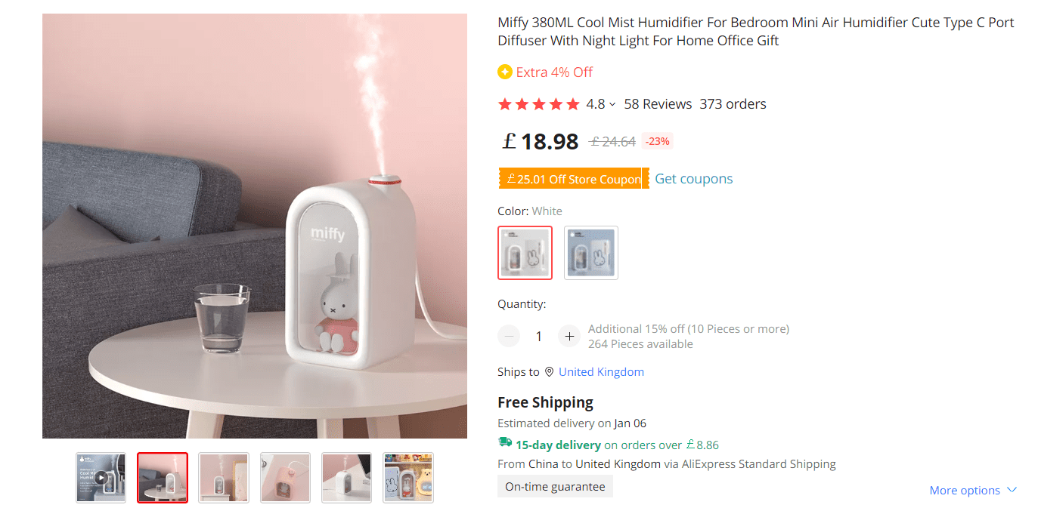Increase quantity using the plus icon
The height and width of the screenshot is (511, 1038).
pyautogui.click(x=569, y=336)
